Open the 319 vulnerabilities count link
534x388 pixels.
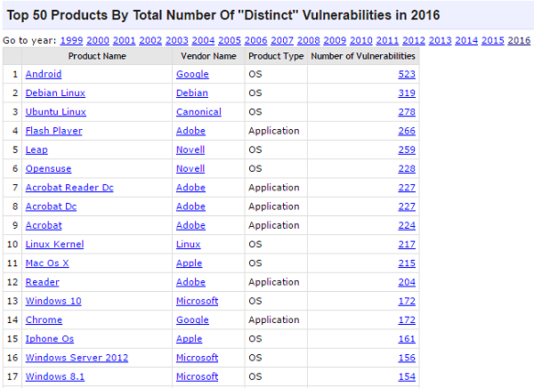pos(407,93)
